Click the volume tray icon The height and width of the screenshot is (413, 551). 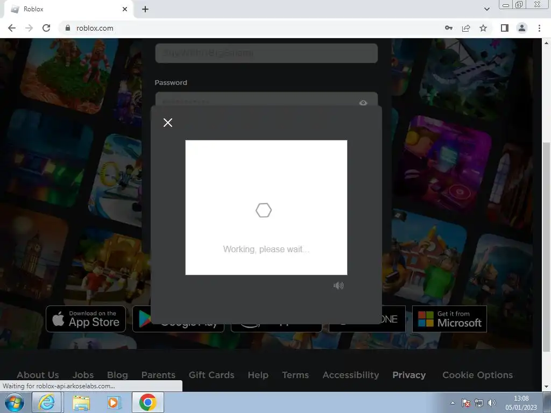[x=492, y=403]
